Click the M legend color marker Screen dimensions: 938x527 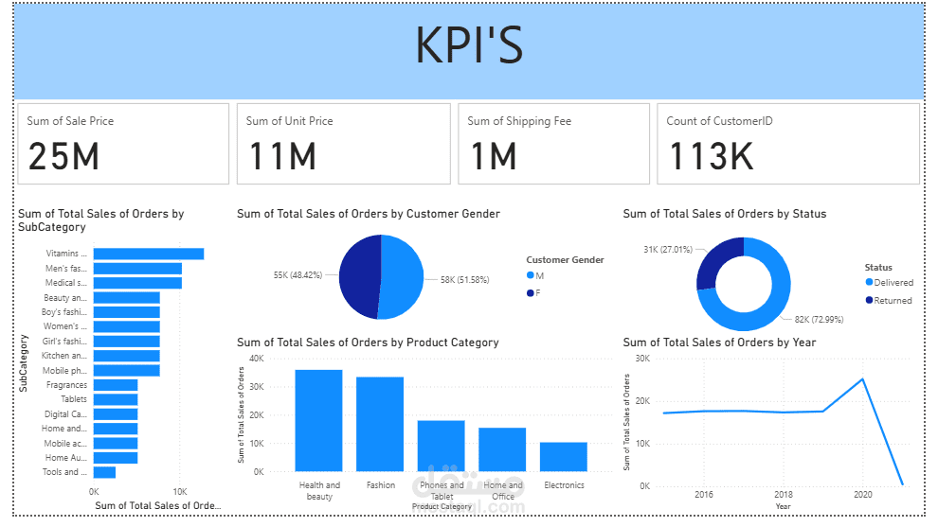coord(530,275)
